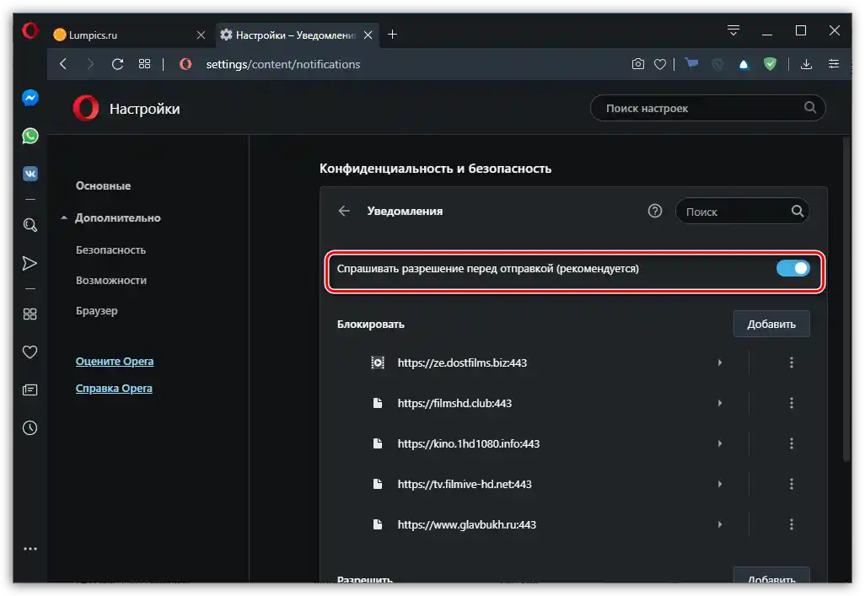
Task: Open the Справка Opera link
Action: point(114,389)
